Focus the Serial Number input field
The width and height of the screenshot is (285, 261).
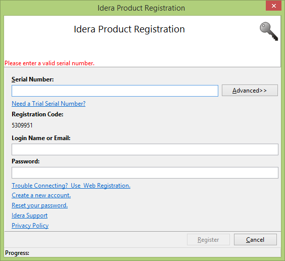coord(115,91)
